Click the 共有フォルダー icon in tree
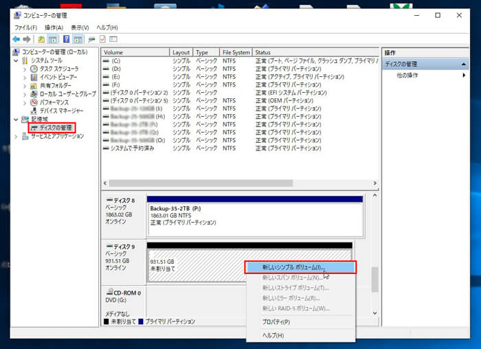The image size is (481, 349). pyautogui.click(x=34, y=86)
